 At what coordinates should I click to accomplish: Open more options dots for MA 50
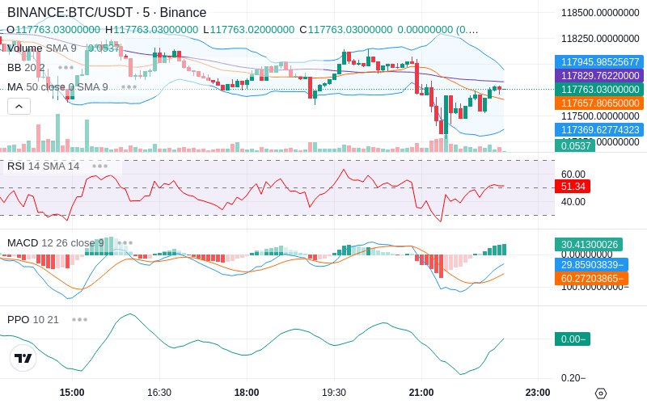point(129,87)
